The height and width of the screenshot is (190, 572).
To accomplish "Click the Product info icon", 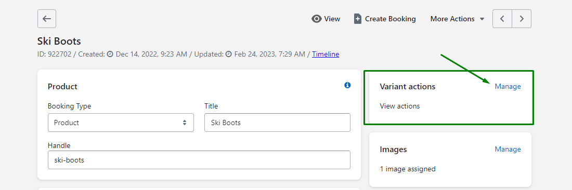I will pos(347,85).
